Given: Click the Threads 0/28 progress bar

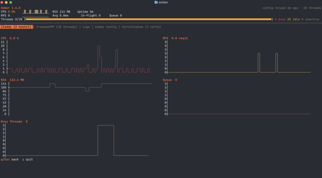Looking at the screenshot, I should click(149, 19).
